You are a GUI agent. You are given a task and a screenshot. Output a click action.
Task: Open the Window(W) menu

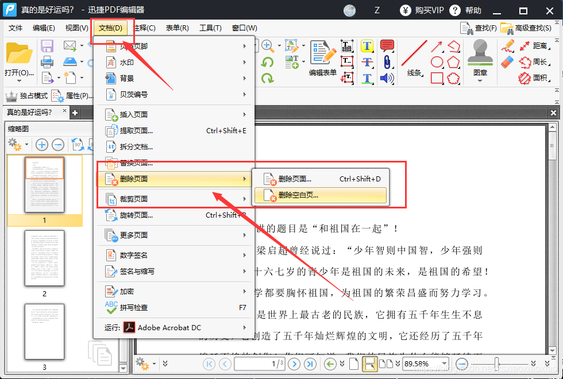[245, 28]
